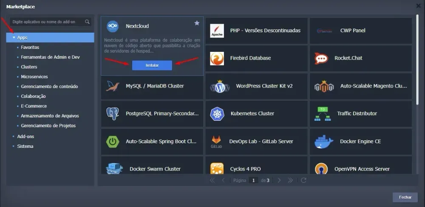Viewport: 425px width, 207px height.
Task: Jump to the last page
Action: tap(290, 180)
